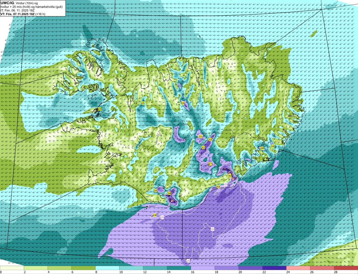Image resolution: width=358 pixels, height=274 pixels.
Task: Click the yellow 27 max gust label
Action: (210, 164)
